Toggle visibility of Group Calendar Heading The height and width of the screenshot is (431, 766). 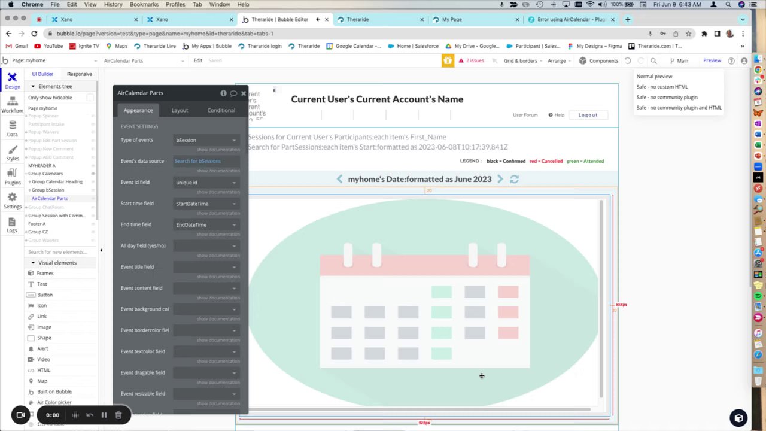[x=93, y=181]
